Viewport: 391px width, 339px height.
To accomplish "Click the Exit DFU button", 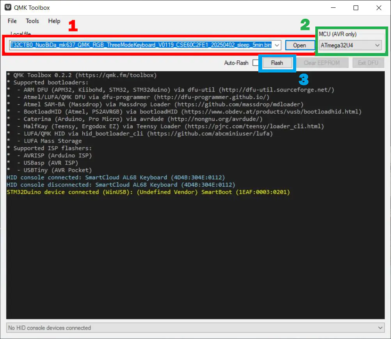I will (368, 63).
